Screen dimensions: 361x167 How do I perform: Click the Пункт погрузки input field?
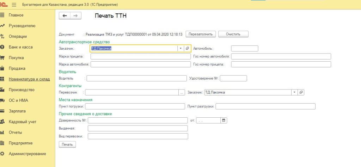tap(135, 106)
